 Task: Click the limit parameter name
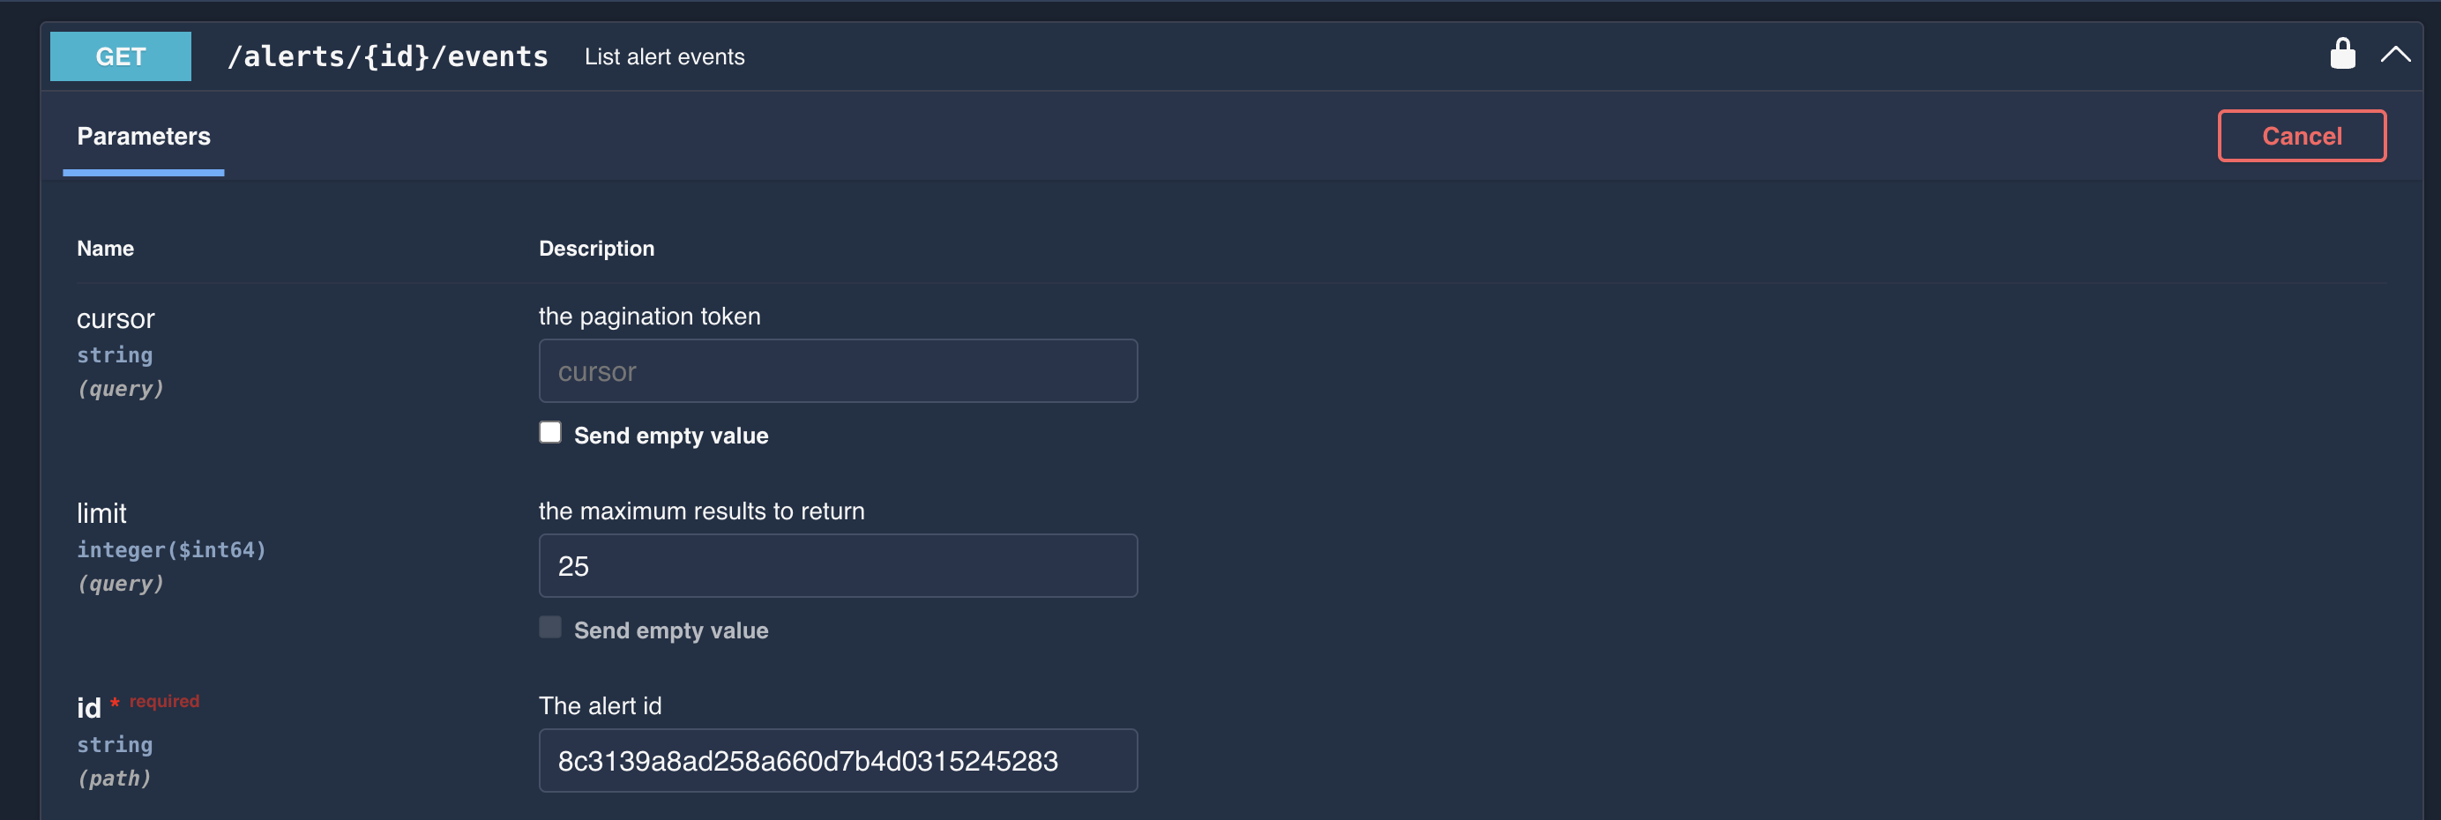(x=101, y=513)
